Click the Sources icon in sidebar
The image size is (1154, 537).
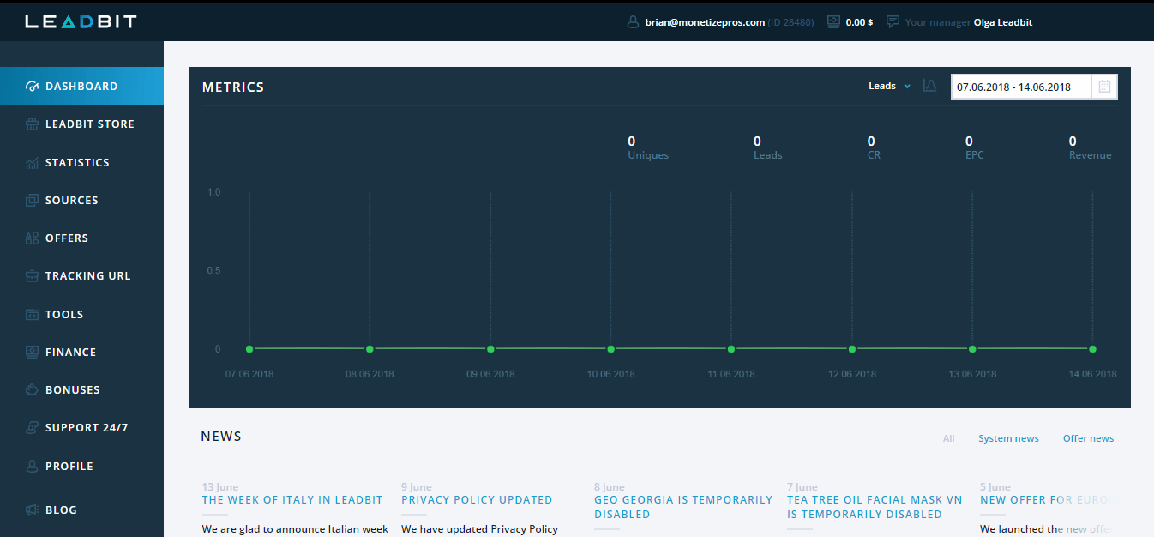(x=32, y=201)
